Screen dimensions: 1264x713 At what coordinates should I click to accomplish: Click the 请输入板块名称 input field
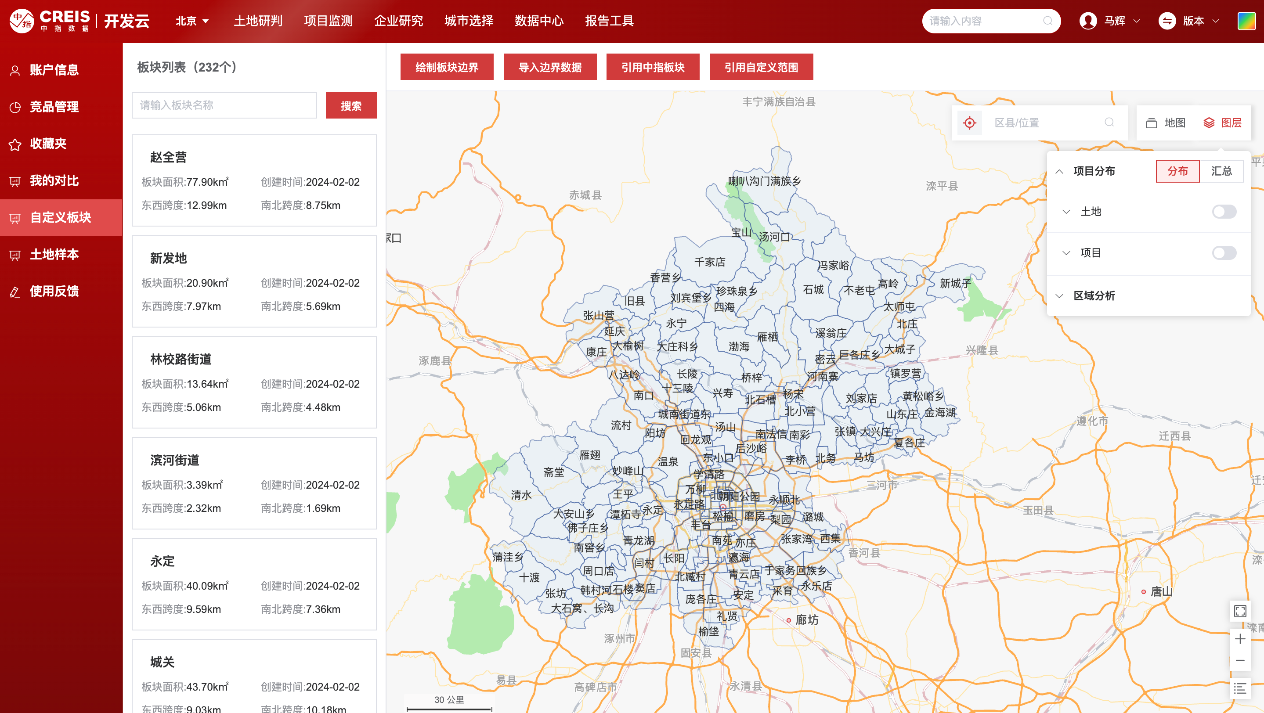tap(224, 105)
